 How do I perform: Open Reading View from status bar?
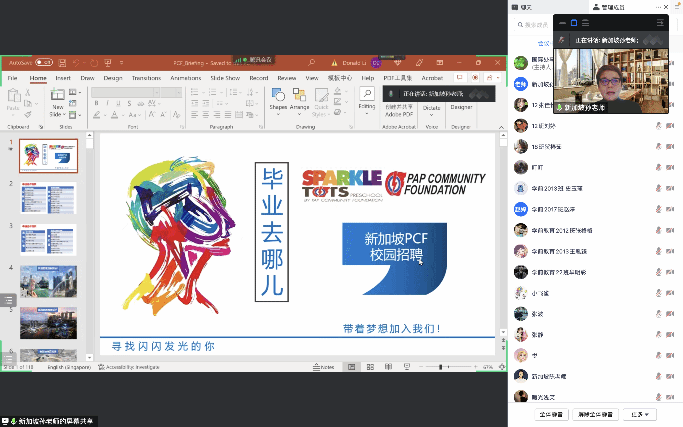click(388, 367)
